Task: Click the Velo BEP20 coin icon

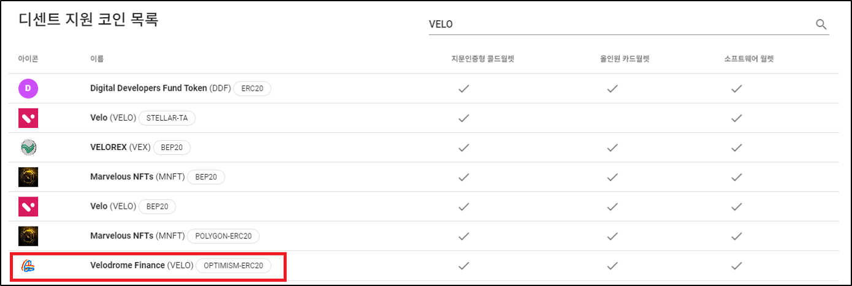Action: 28,206
